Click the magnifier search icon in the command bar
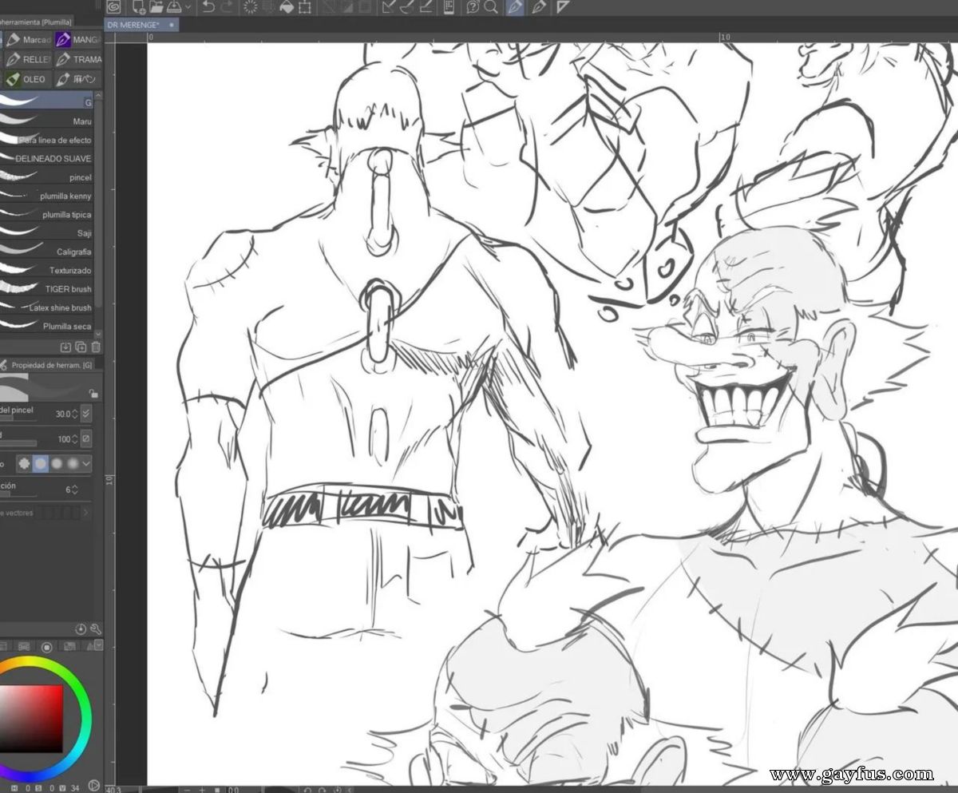 [490, 7]
